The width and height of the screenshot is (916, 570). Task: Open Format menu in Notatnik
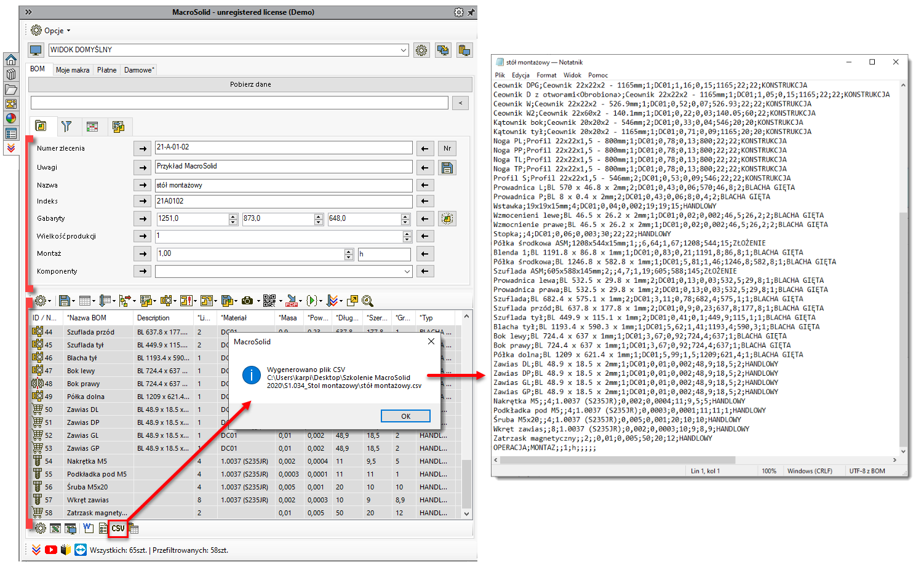click(x=546, y=75)
